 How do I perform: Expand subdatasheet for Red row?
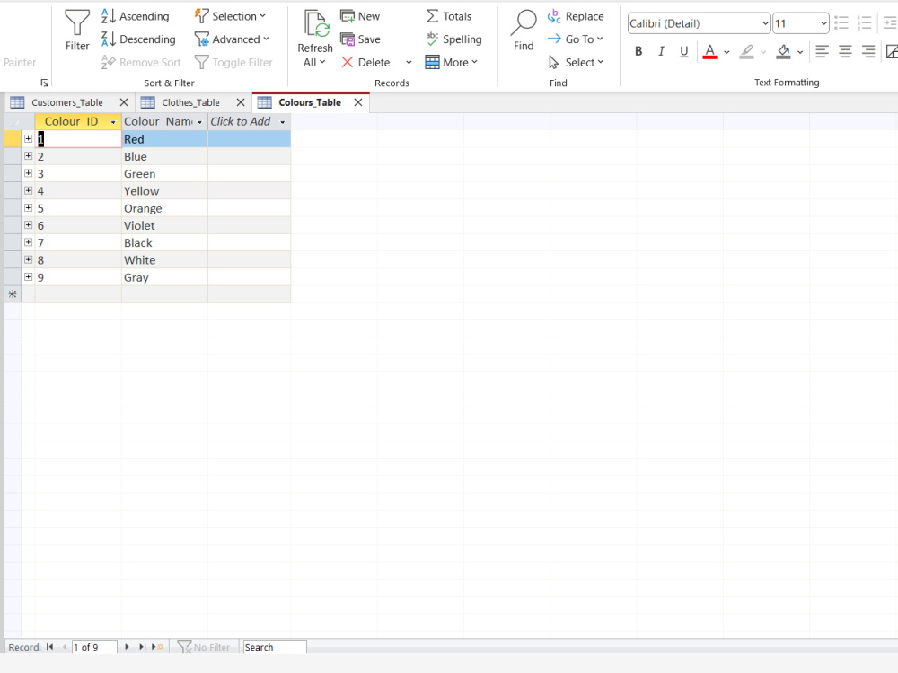coord(28,138)
